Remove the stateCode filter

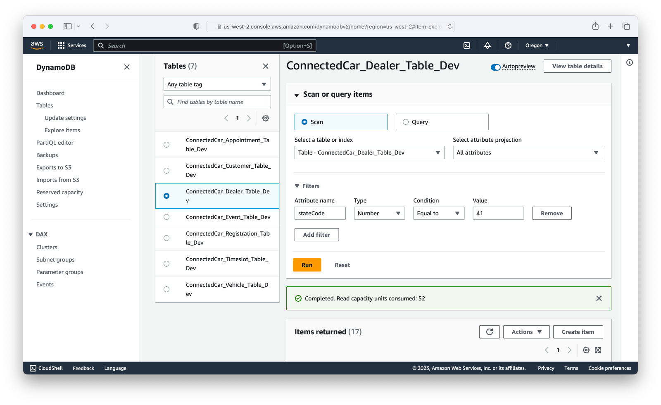click(552, 213)
